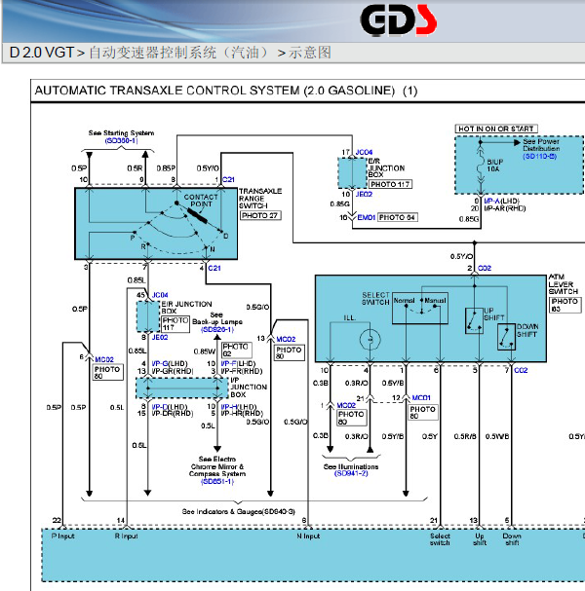Click the R Input label

[127, 536]
